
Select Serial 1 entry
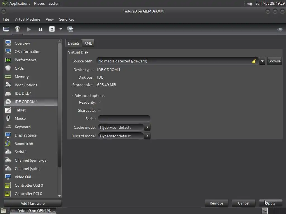click(31, 152)
